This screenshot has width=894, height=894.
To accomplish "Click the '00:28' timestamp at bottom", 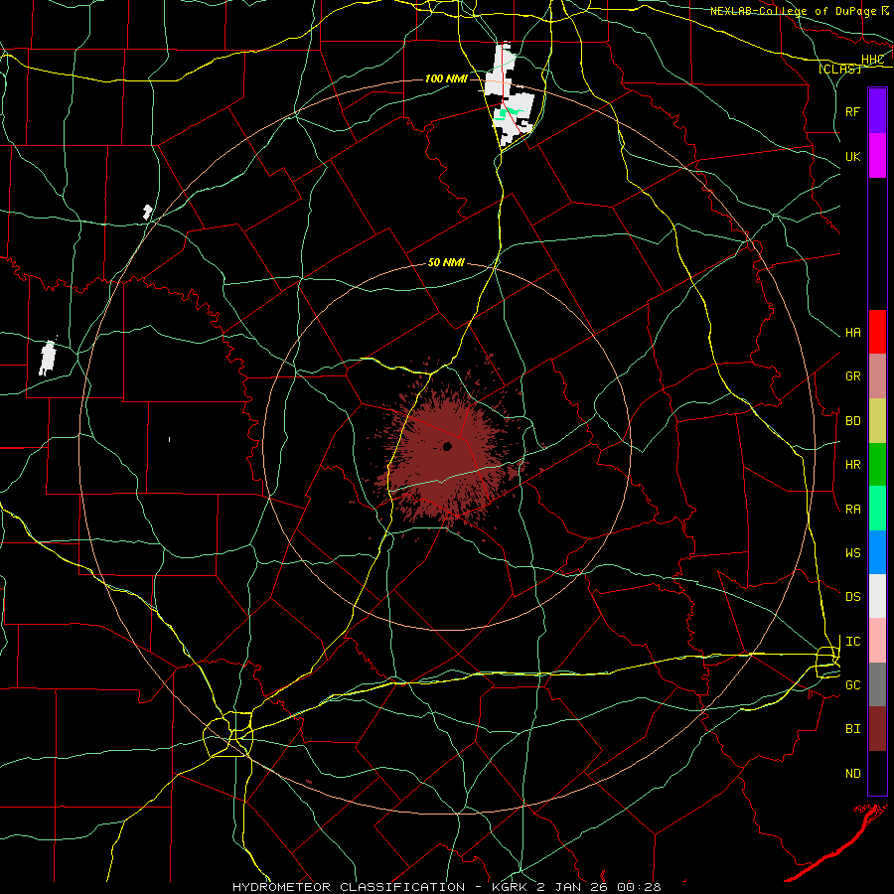I will 642,887.
